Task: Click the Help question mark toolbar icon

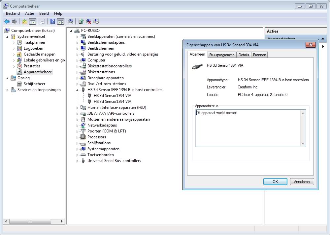Action: coord(52,21)
